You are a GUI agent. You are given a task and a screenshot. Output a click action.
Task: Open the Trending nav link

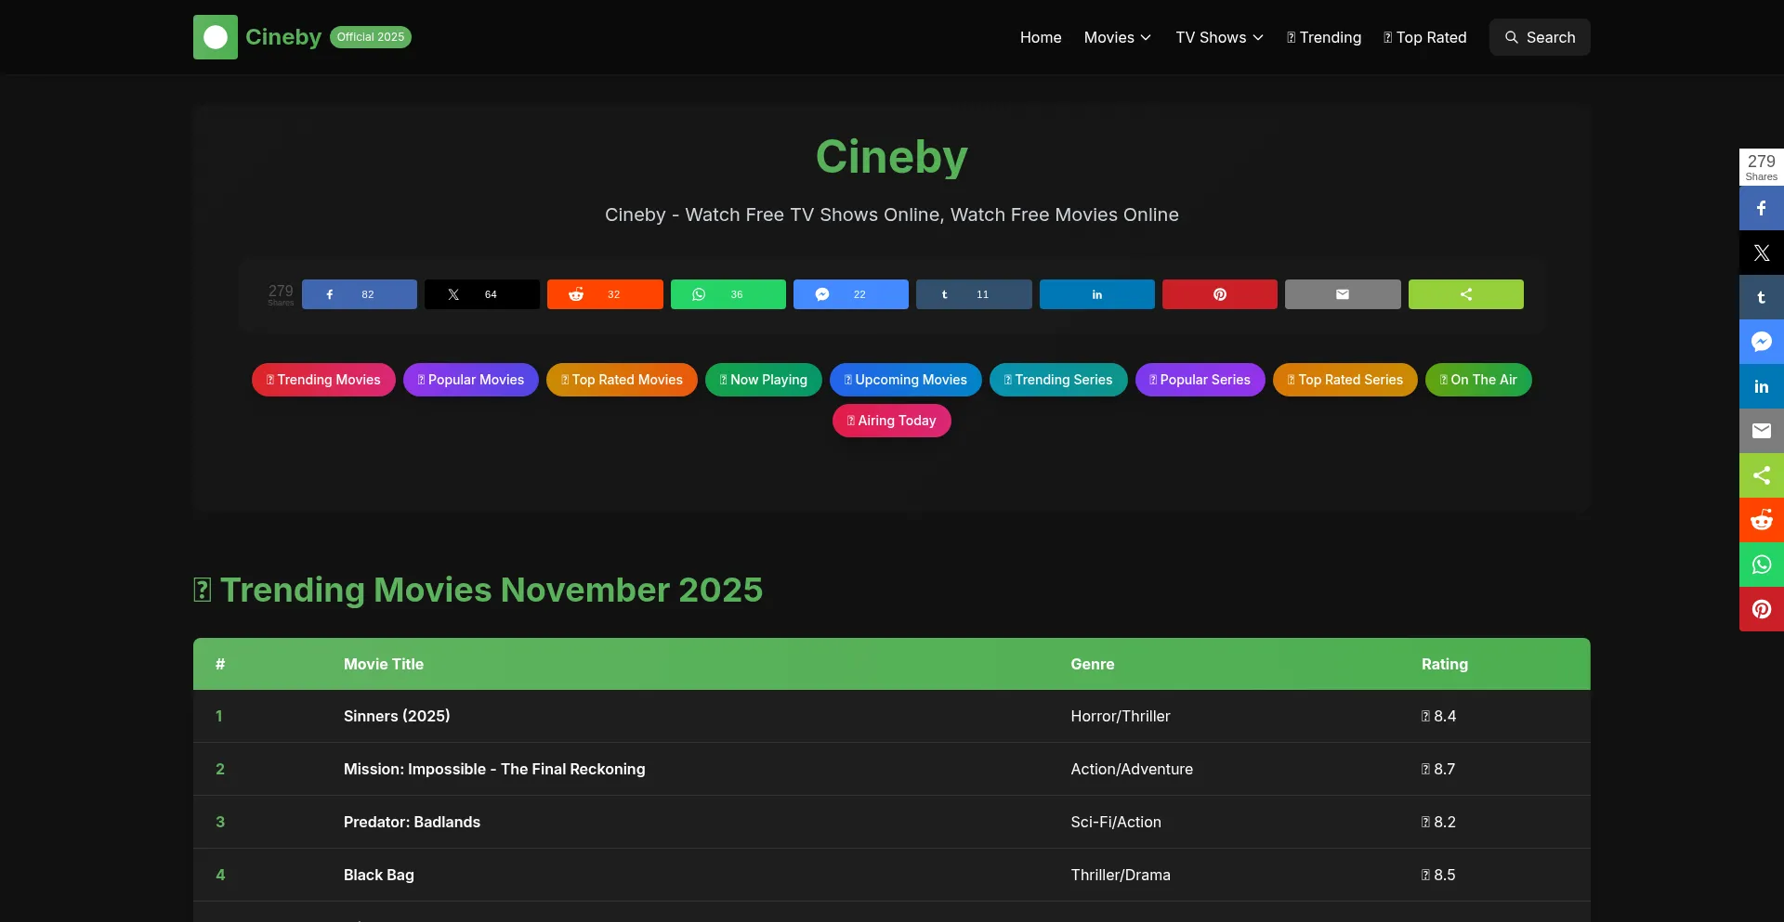coord(1324,37)
